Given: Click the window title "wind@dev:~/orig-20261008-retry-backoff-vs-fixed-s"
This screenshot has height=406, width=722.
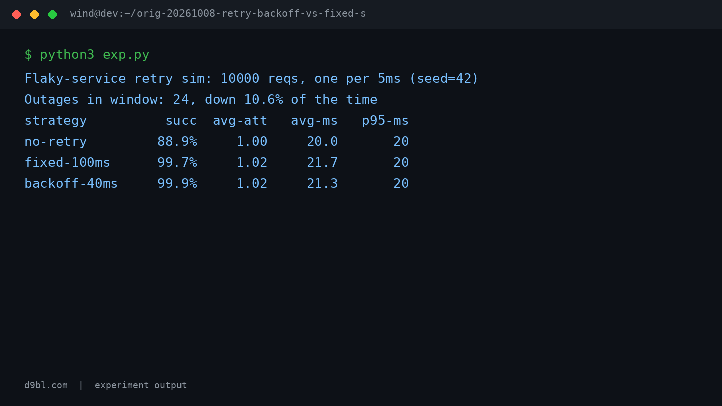Looking at the screenshot, I should click(218, 14).
